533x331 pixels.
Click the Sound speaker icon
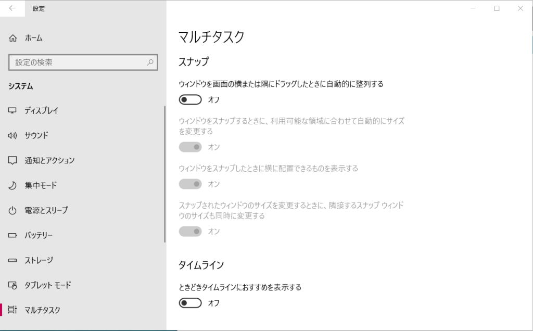coord(12,136)
